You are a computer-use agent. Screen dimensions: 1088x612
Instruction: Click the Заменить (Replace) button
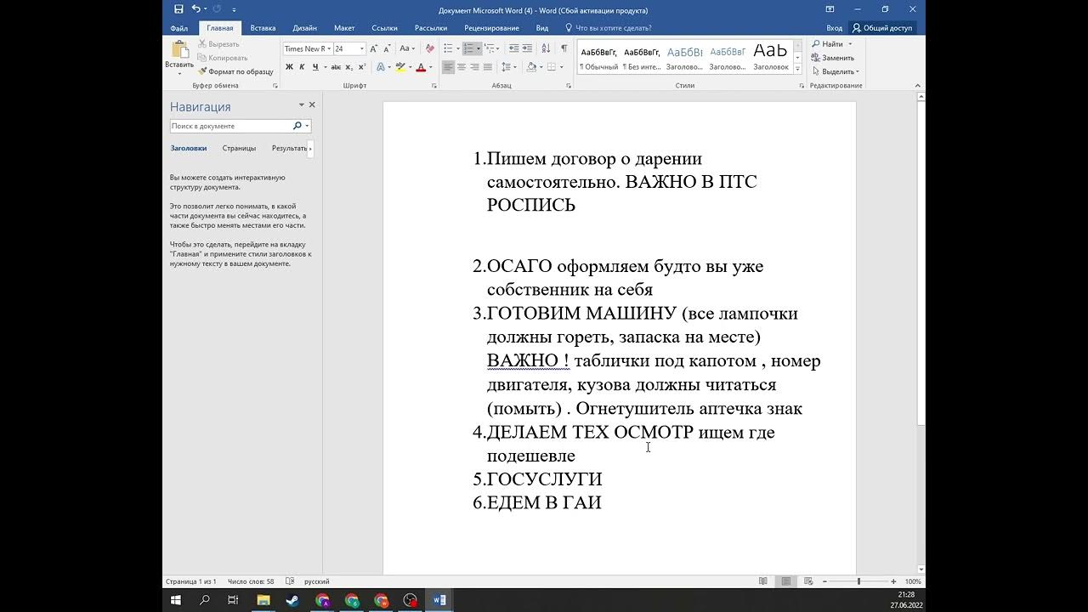(x=831, y=58)
